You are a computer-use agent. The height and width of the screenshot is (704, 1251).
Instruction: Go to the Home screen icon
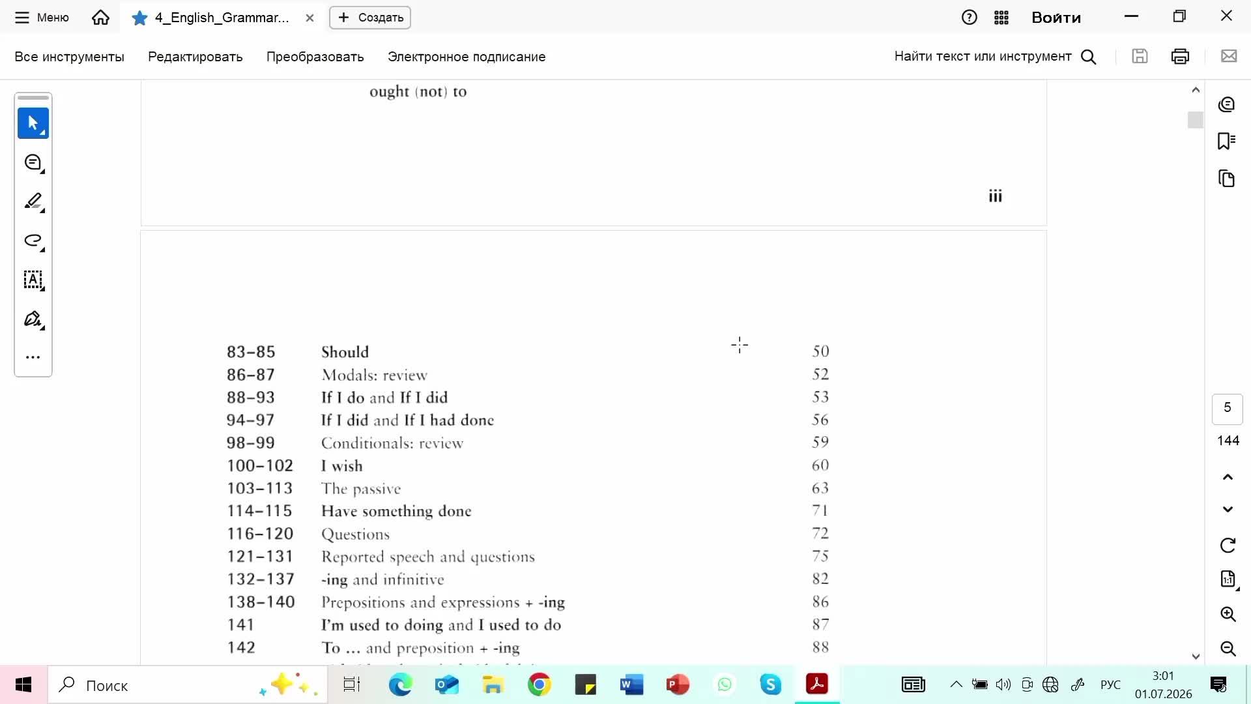(x=100, y=18)
